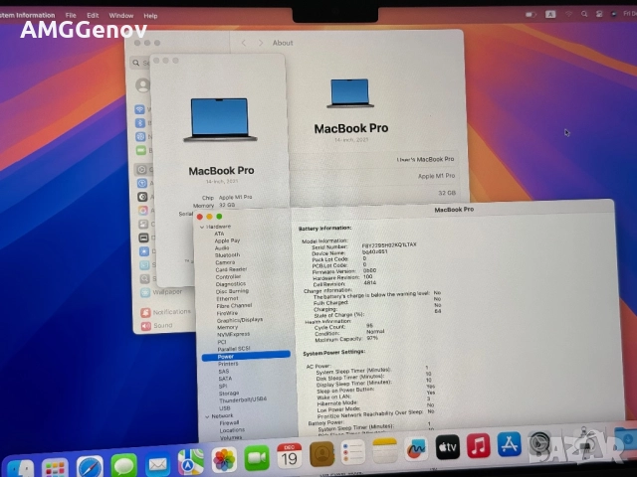637x477 pixels.
Task: Open green Battery icon in Settings sidebar
Action: 141,150
